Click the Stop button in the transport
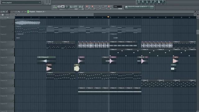199x112 pixels. click(x=63, y=7)
